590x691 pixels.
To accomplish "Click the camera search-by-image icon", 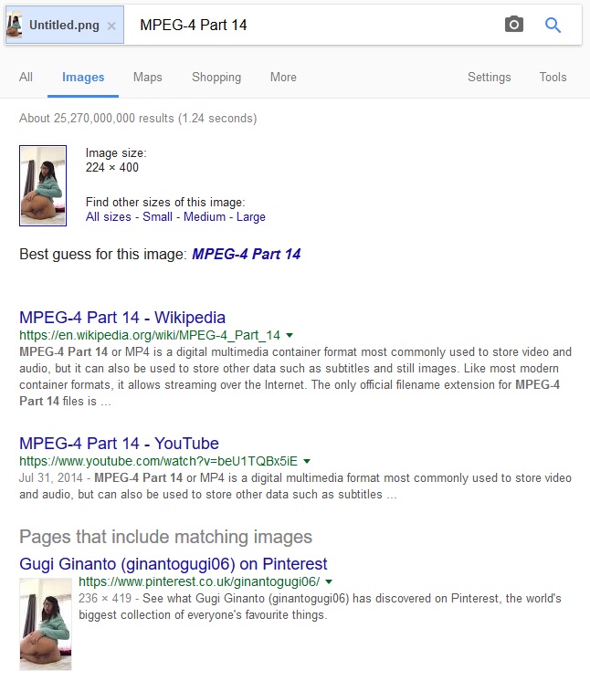I will tap(513, 25).
